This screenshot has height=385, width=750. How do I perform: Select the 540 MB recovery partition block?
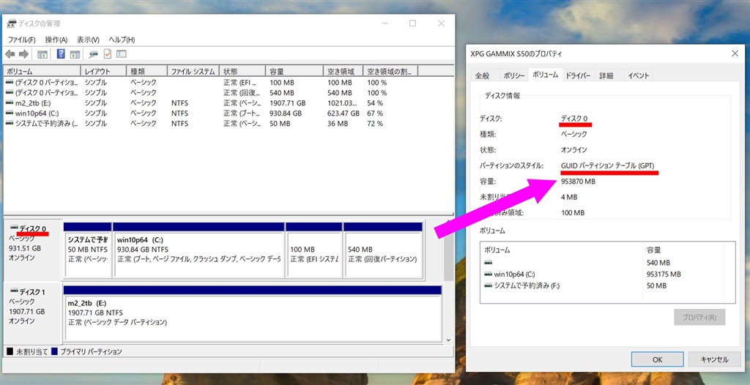tap(382, 254)
